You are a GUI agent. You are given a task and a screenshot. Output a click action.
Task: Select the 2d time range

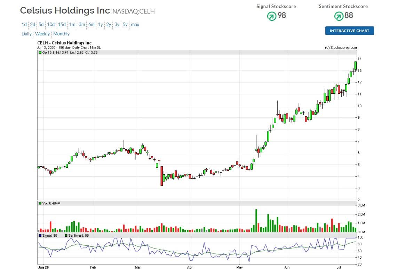click(x=33, y=25)
